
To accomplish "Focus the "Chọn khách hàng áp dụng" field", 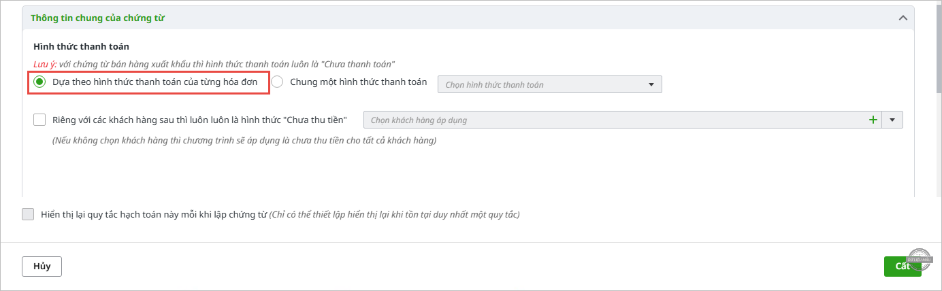I will [613, 120].
